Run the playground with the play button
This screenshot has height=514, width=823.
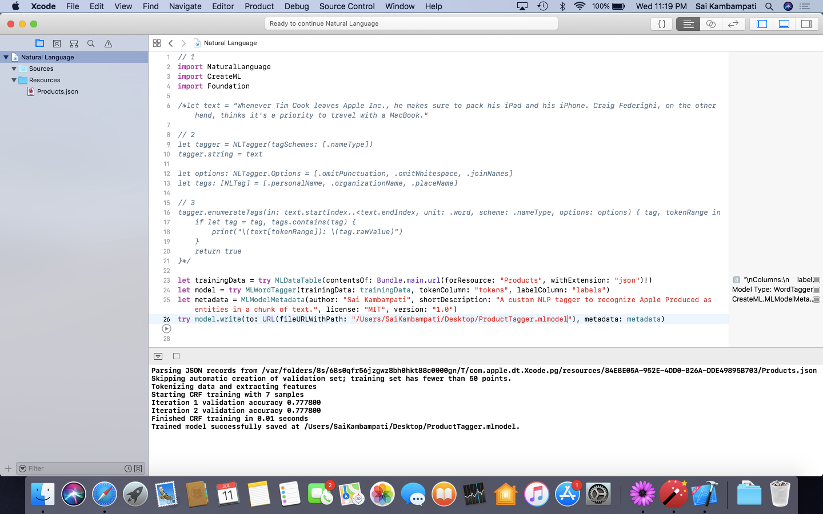click(166, 328)
